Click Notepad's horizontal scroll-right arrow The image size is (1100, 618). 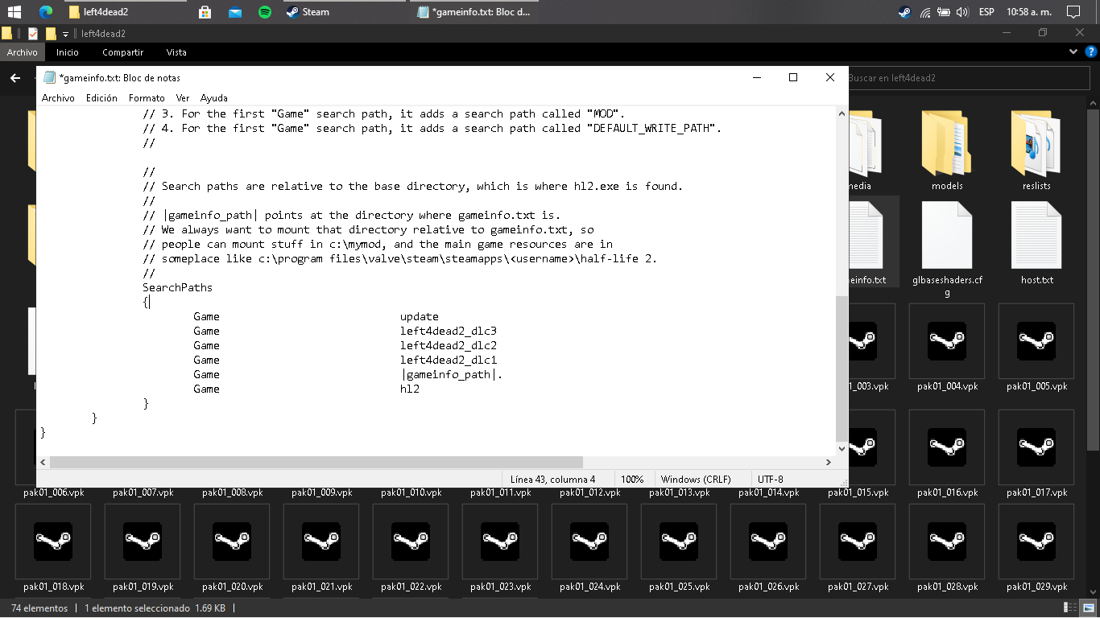point(829,463)
